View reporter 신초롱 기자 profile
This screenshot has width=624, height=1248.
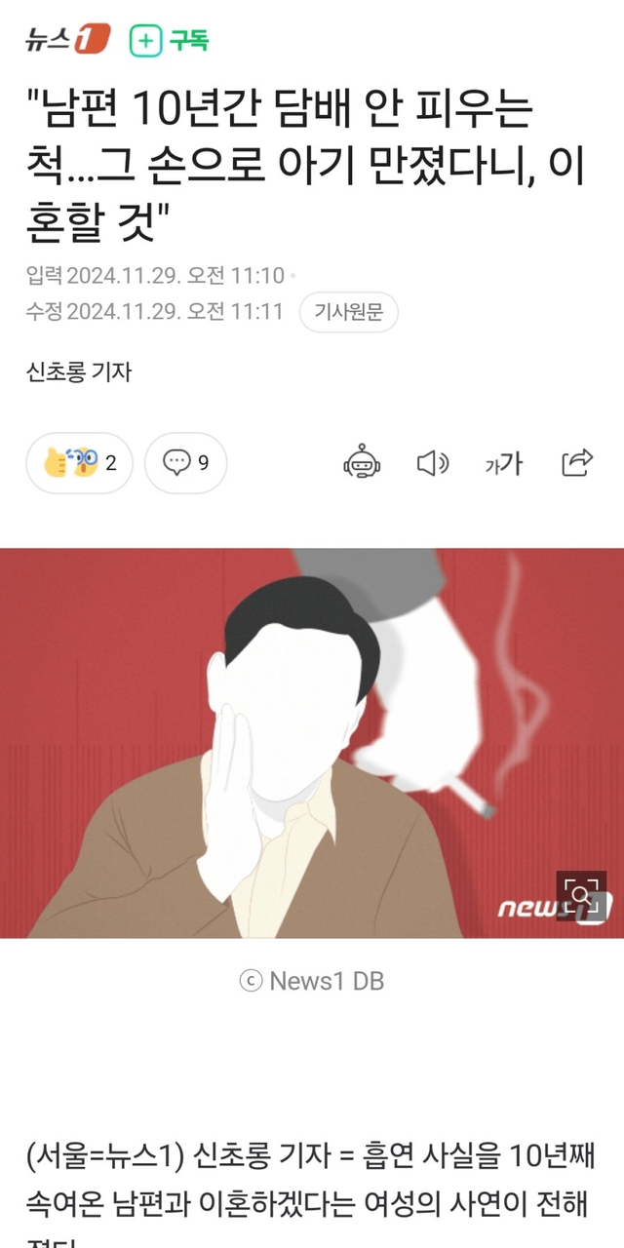pos(79,371)
